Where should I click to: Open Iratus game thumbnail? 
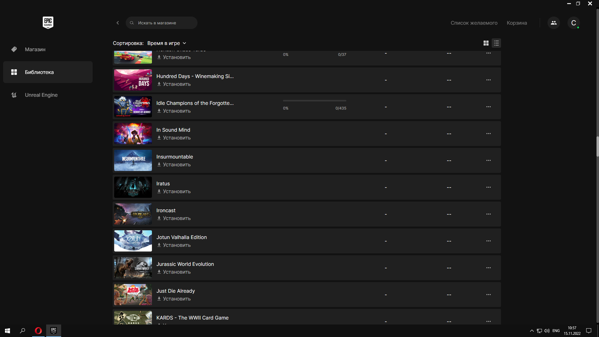pos(133,187)
